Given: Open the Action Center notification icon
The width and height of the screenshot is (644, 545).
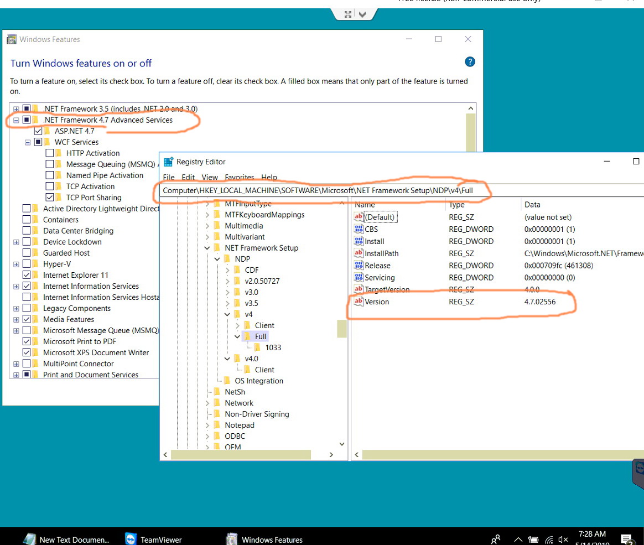Looking at the screenshot, I should (x=626, y=539).
